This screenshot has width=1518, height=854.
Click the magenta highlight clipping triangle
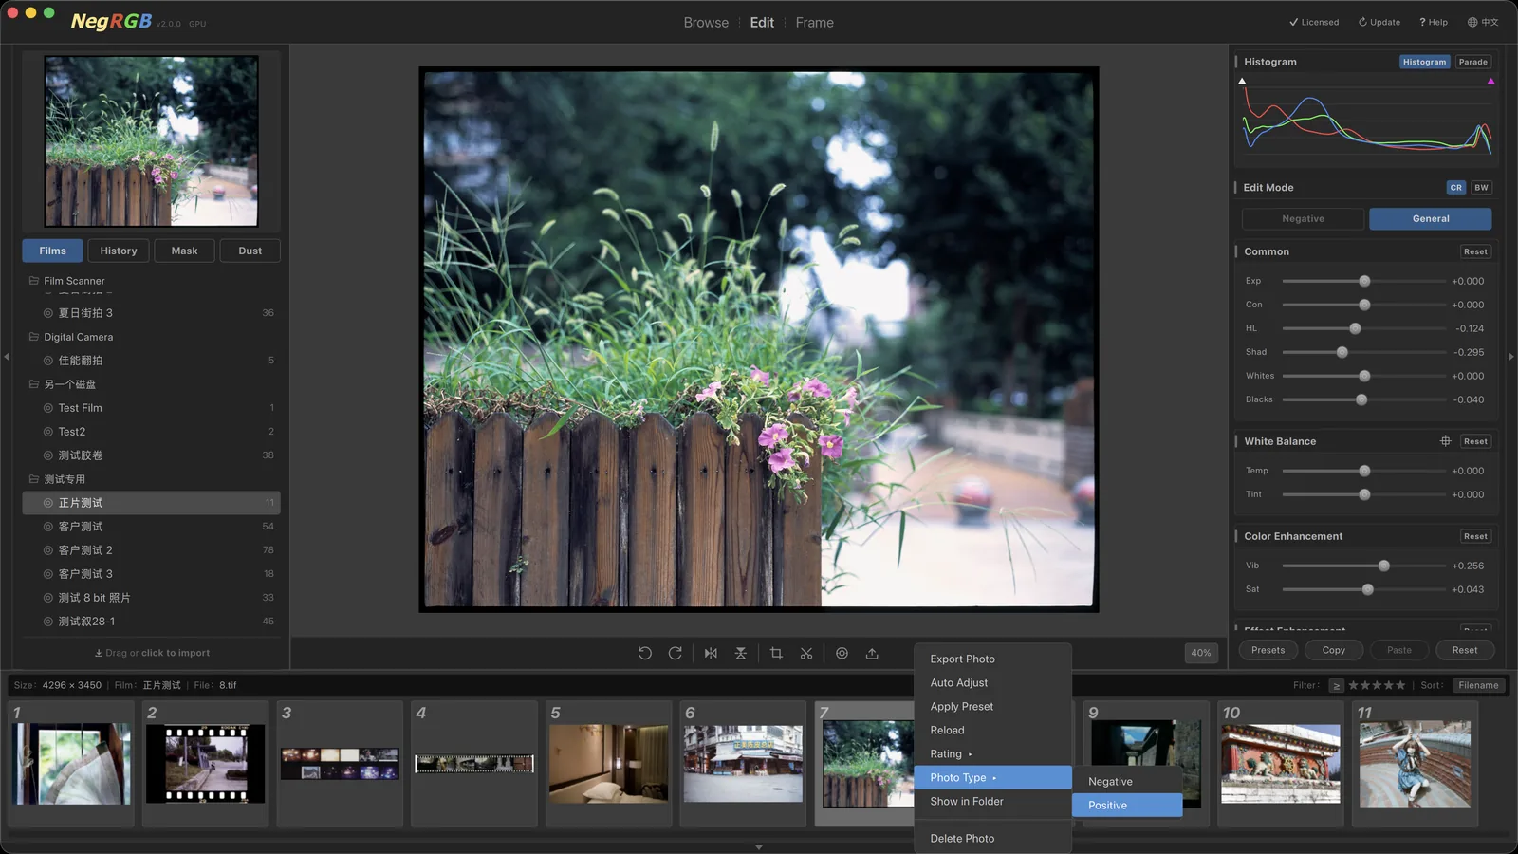click(1490, 82)
